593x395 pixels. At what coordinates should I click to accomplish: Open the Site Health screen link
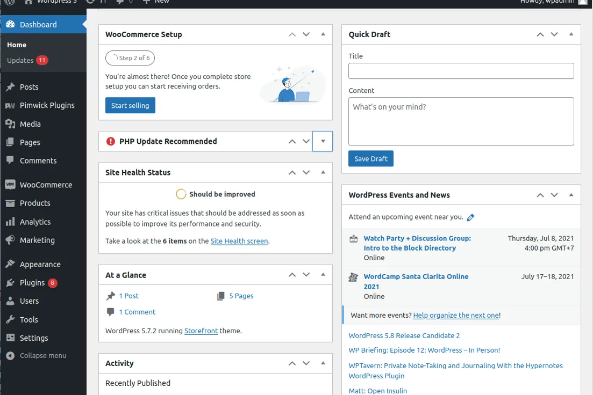(x=239, y=241)
